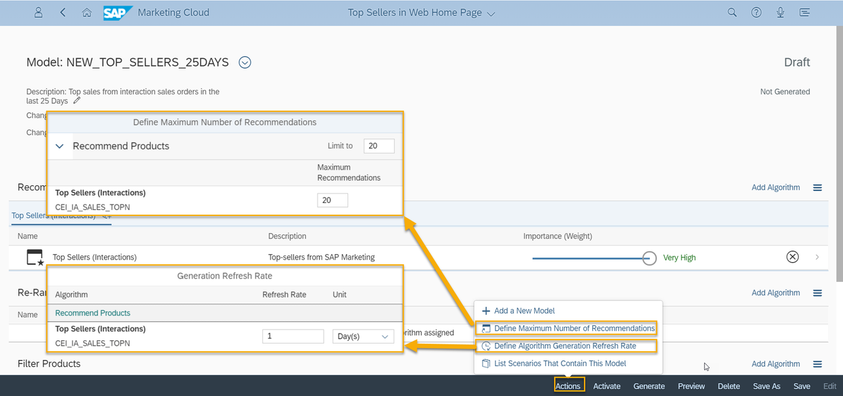Open hamburger menu beside Filter Products Add Algorithm

tap(817, 364)
